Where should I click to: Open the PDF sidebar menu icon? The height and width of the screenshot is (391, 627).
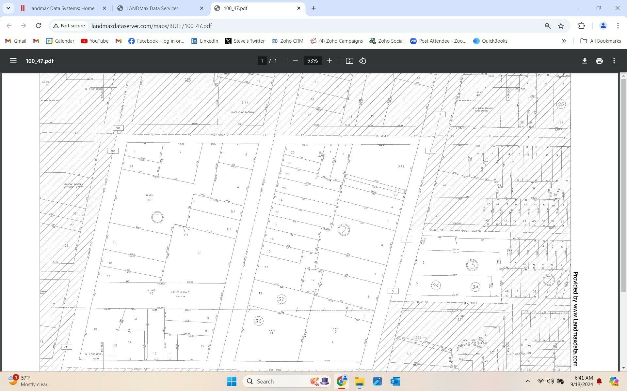[x=13, y=61]
